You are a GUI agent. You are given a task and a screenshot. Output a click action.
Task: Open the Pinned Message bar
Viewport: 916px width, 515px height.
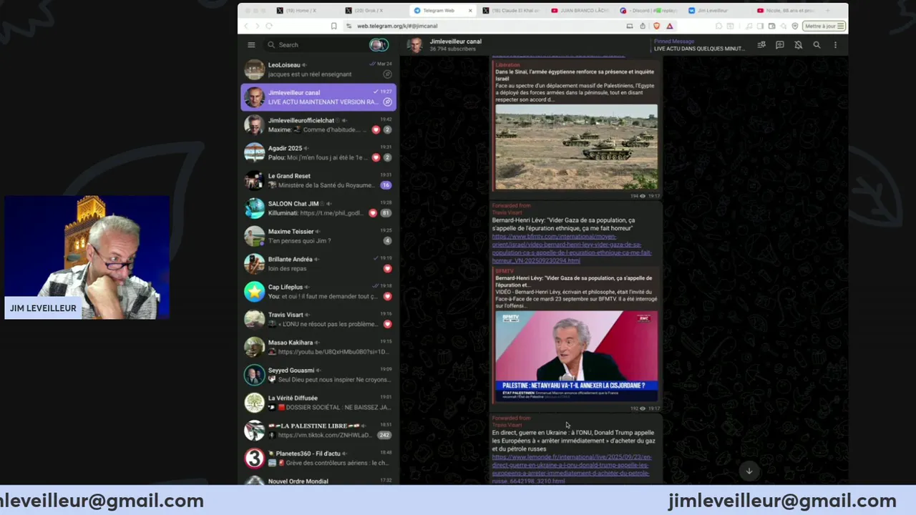698,45
